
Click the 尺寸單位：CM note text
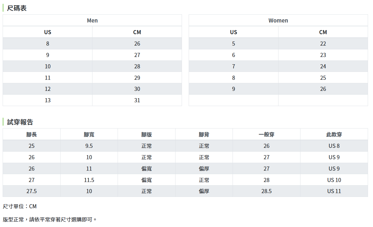point(20,206)
